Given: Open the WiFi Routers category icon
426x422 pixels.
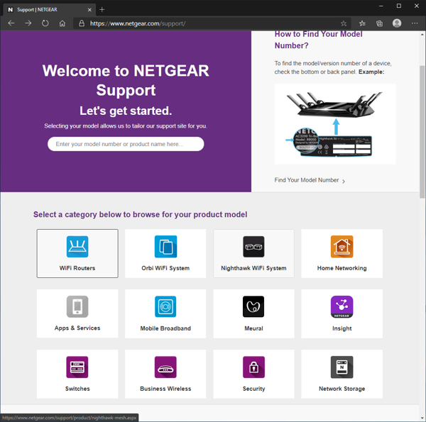Looking at the screenshot, I should tap(77, 246).
